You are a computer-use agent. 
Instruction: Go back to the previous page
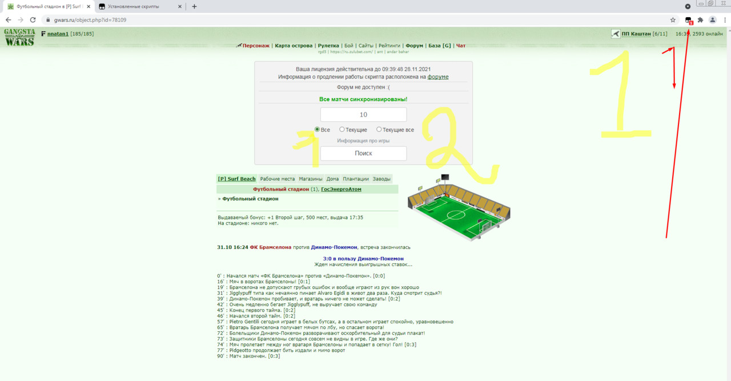pos(8,19)
